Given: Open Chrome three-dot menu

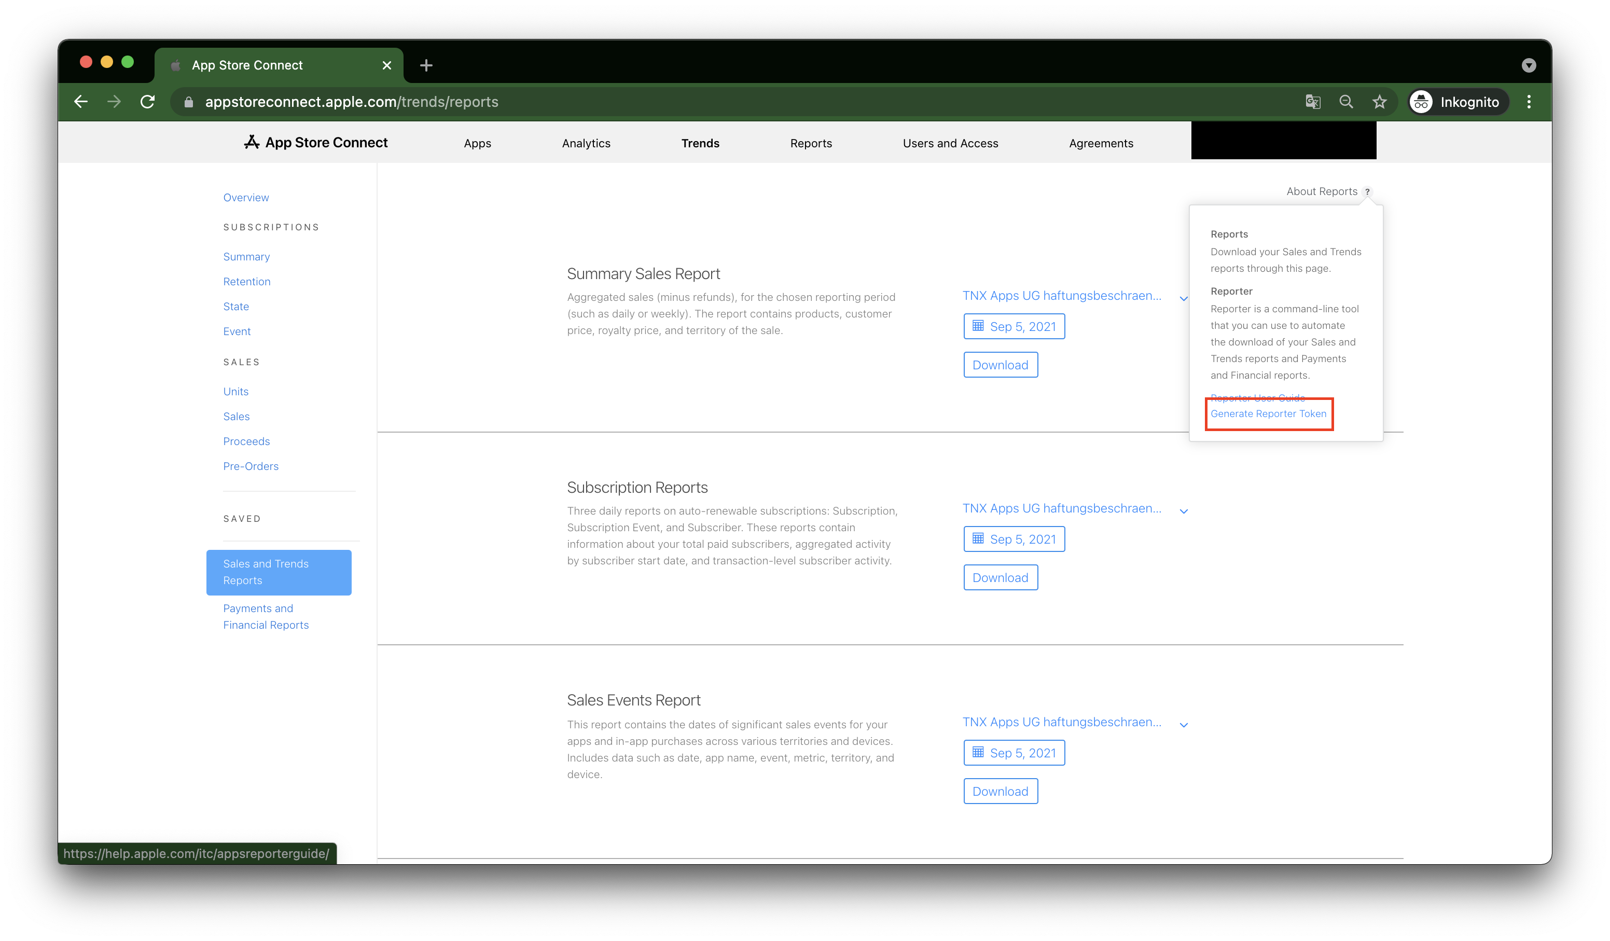Looking at the screenshot, I should 1529,102.
